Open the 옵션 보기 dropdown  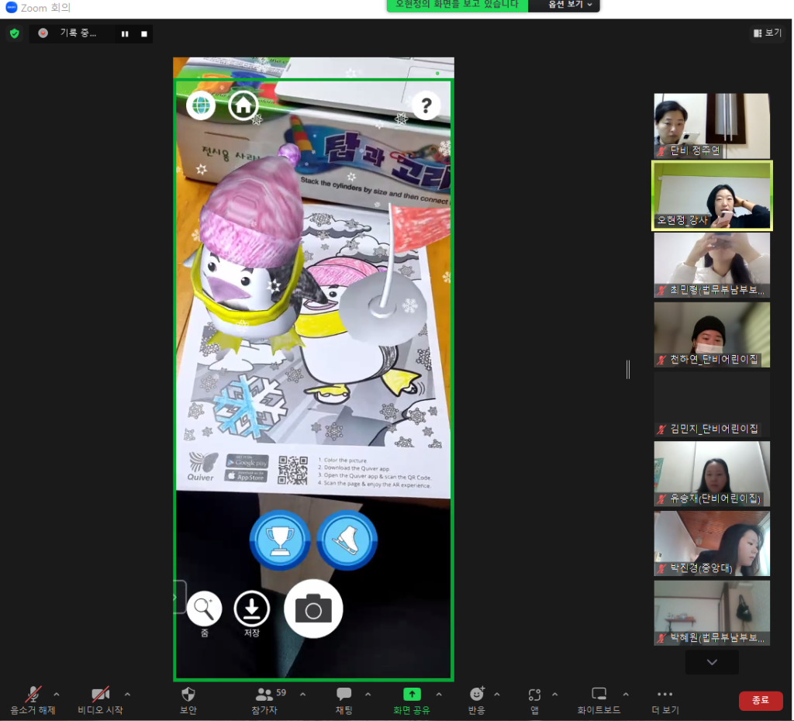point(570,5)
